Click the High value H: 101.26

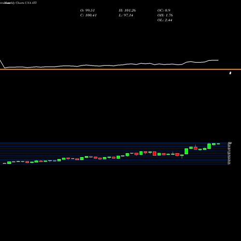(127, 11)
